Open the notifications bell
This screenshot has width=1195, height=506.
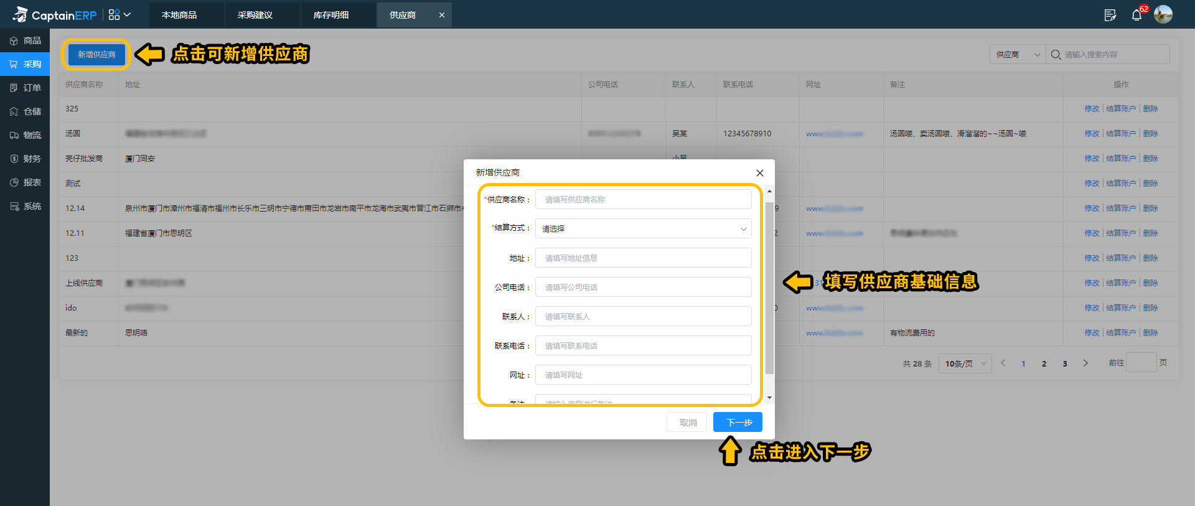tap(1136, 15)
